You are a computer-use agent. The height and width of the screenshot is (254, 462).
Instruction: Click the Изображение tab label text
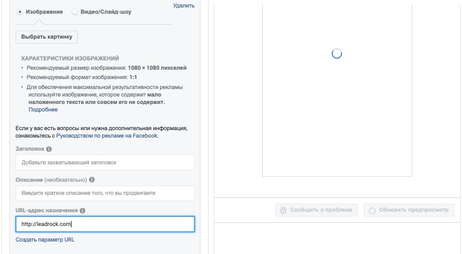click(44, 12)
